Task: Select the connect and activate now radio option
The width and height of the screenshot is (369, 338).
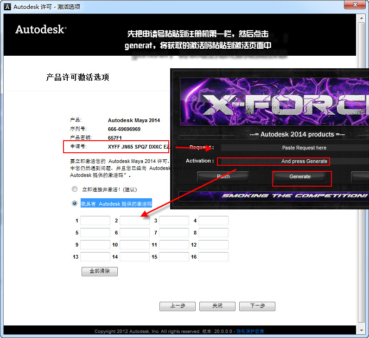Action: [75, 189]
